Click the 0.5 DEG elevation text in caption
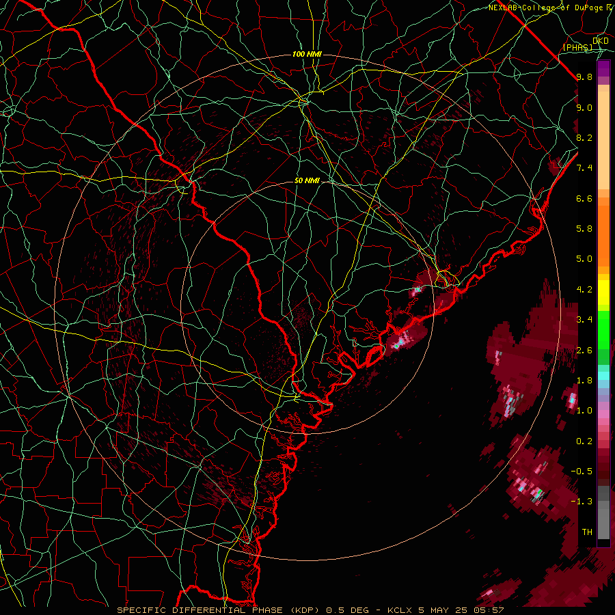The width and height of the screenshot is (615, 615). [x=348, y=610]
